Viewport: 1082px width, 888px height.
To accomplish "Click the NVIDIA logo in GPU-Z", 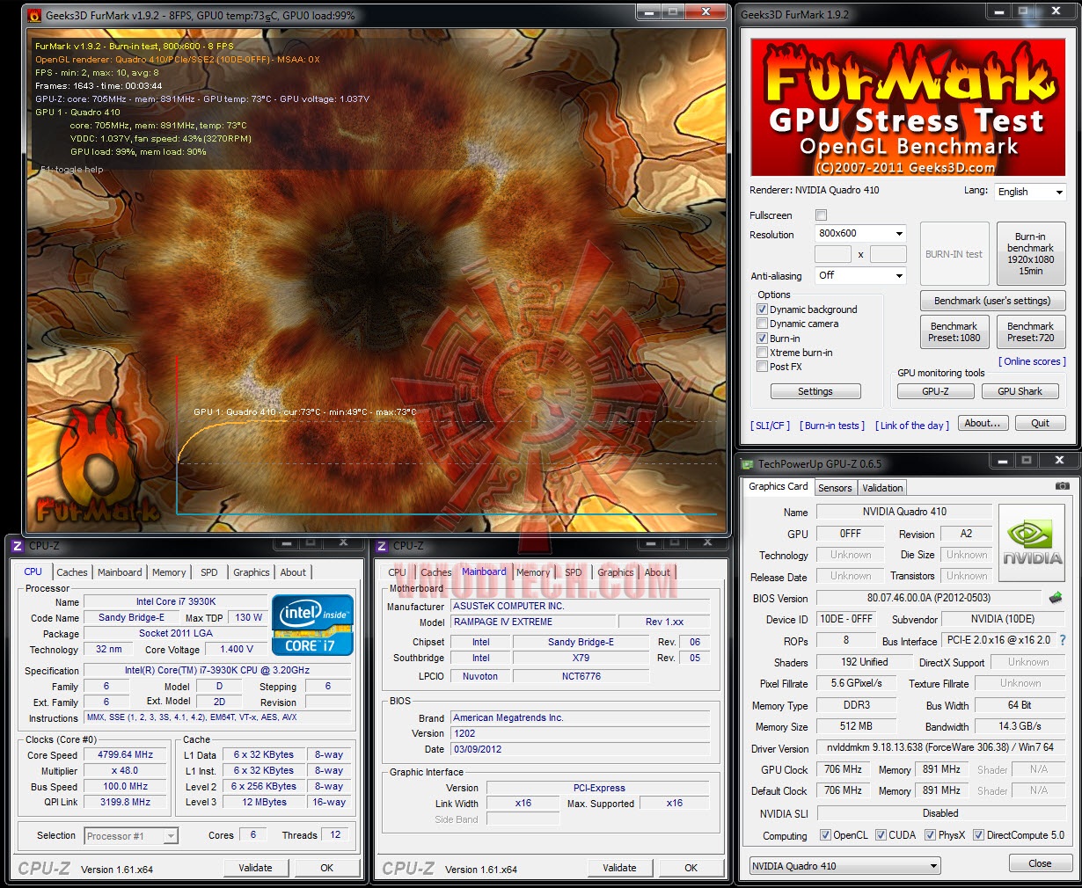I will click(x=1033, y=544).
